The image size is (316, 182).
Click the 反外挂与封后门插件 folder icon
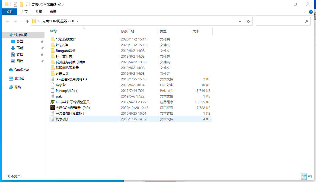pyautogui.click(x=53, y=62)
